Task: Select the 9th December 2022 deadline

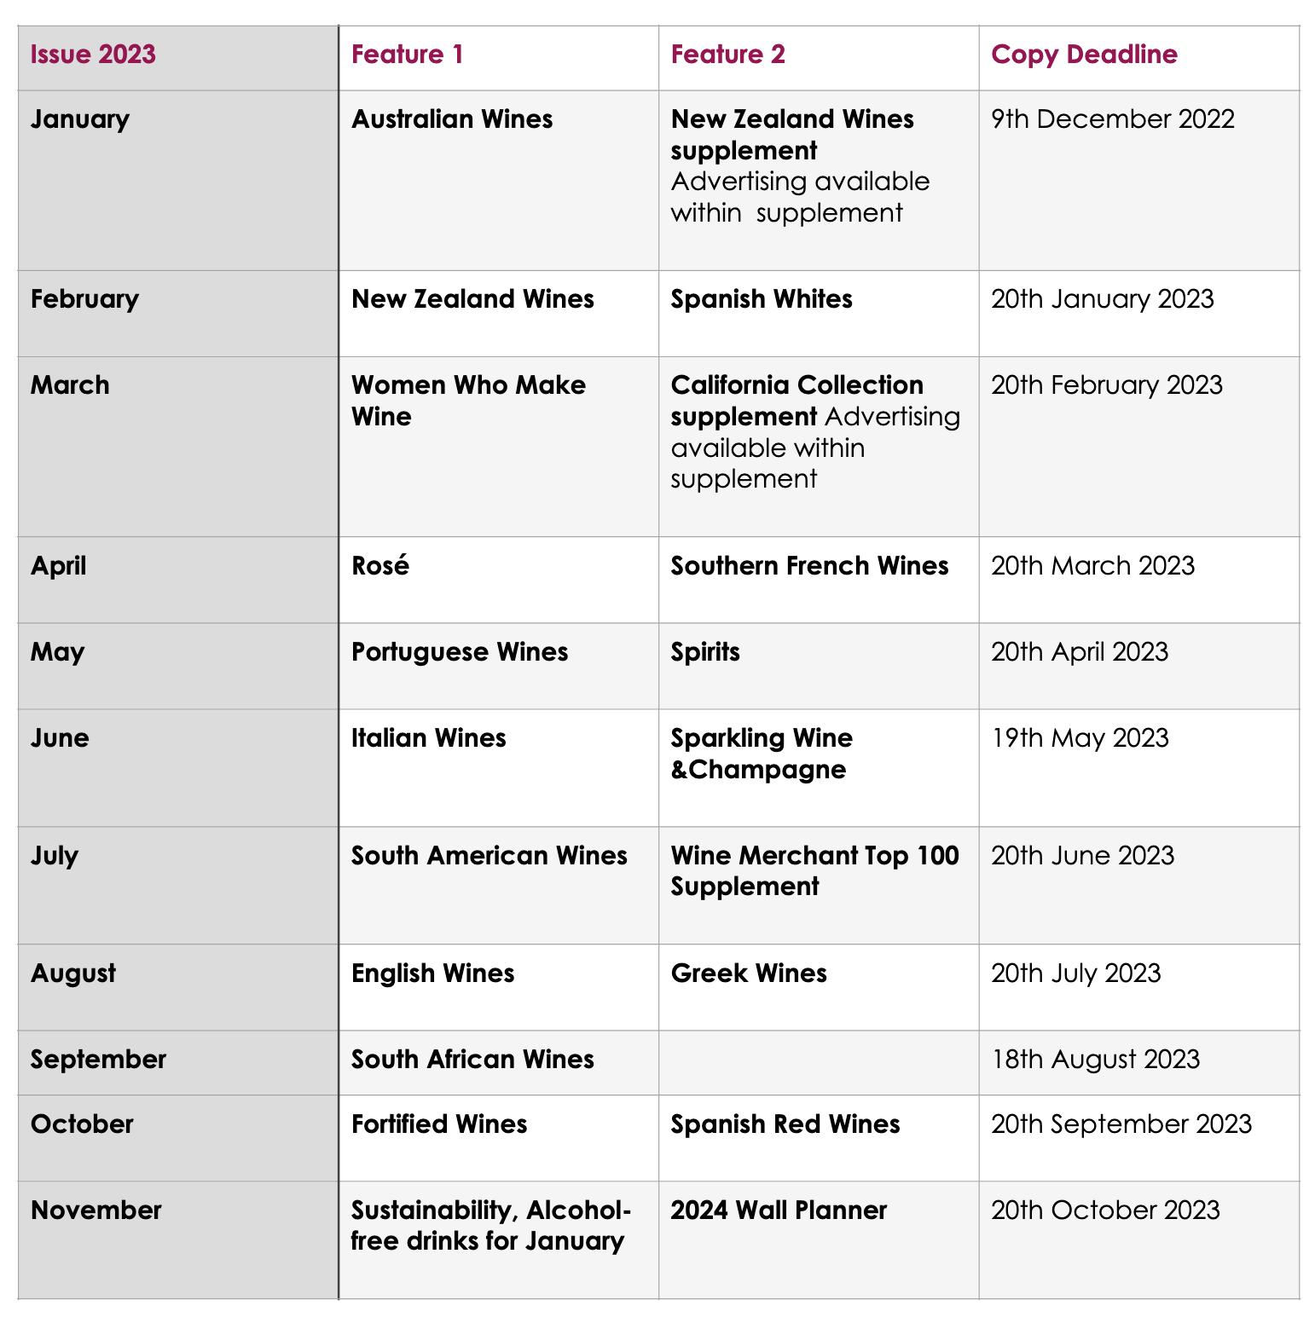Action: 1112,118
